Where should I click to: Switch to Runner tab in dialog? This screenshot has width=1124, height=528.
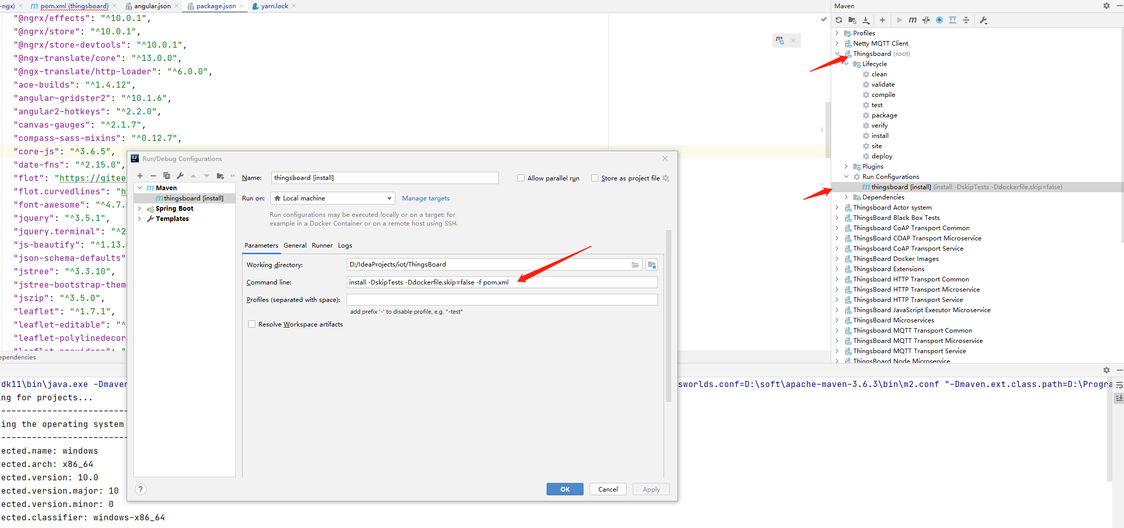point(322,246)
